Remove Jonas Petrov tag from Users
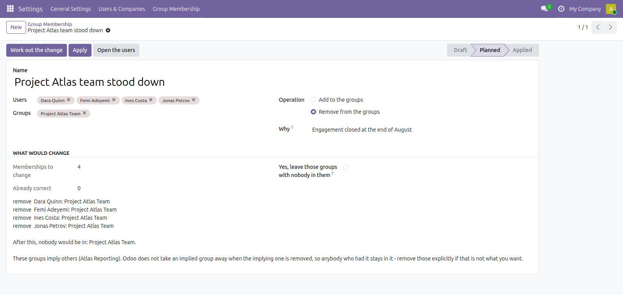The width and height of the screenshot is (623, 295). tap(194, 100)
